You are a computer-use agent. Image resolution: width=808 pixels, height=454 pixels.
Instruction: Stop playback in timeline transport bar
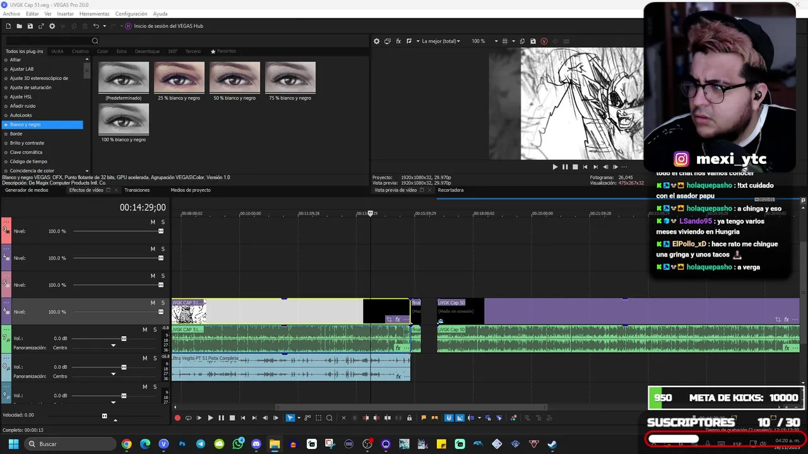click(x=232, y=417)
